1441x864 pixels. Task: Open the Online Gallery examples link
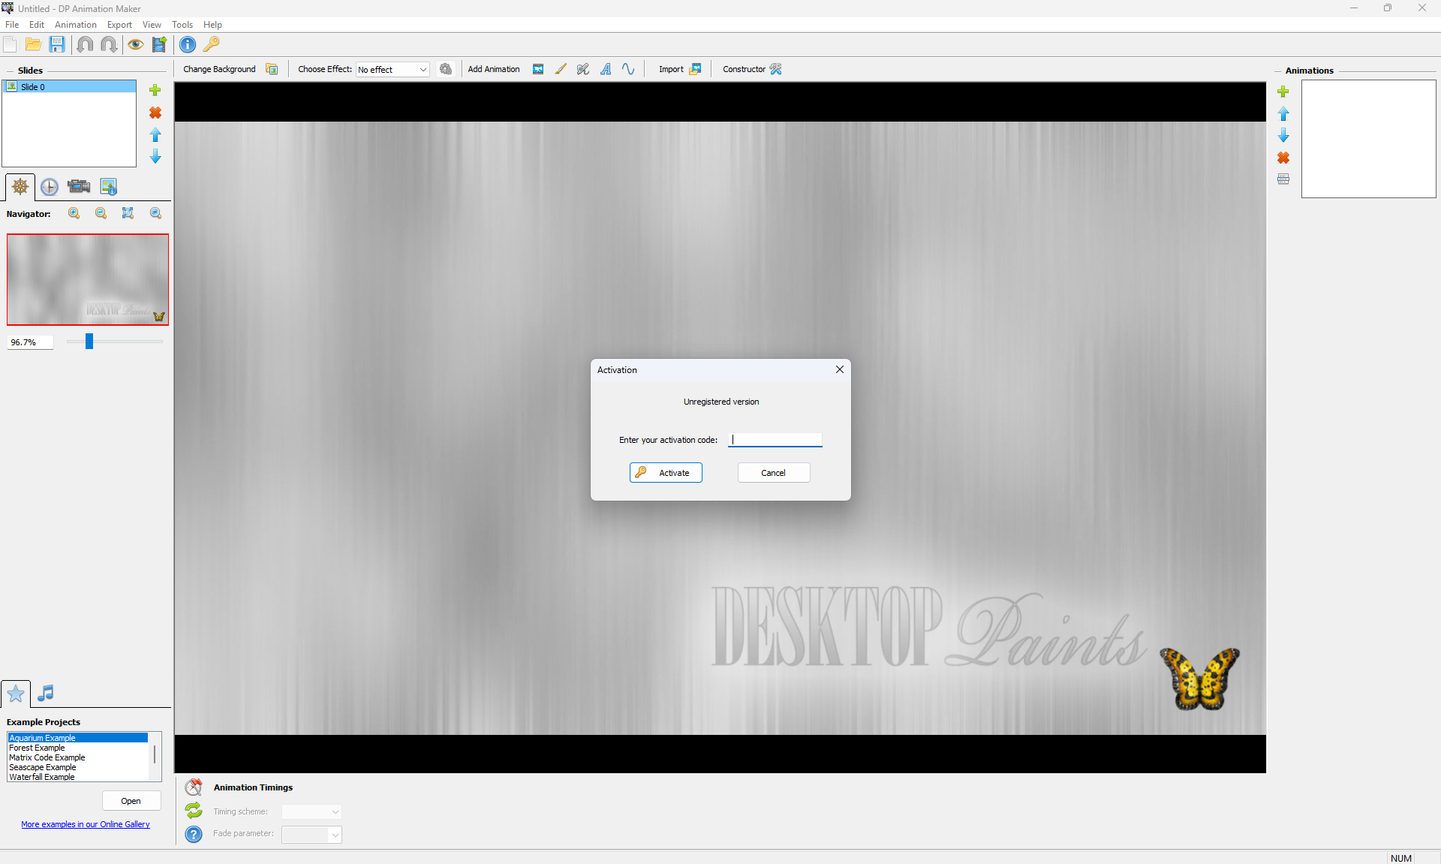[86, 824]
